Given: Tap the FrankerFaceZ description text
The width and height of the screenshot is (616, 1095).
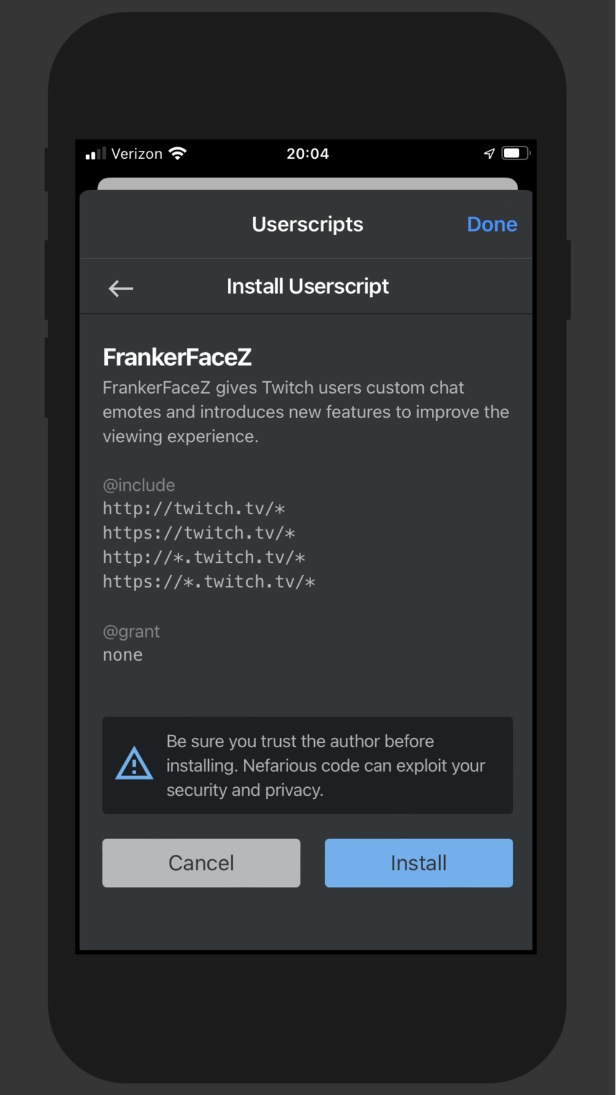Looking at the screenshot, I should coord(306,411).
